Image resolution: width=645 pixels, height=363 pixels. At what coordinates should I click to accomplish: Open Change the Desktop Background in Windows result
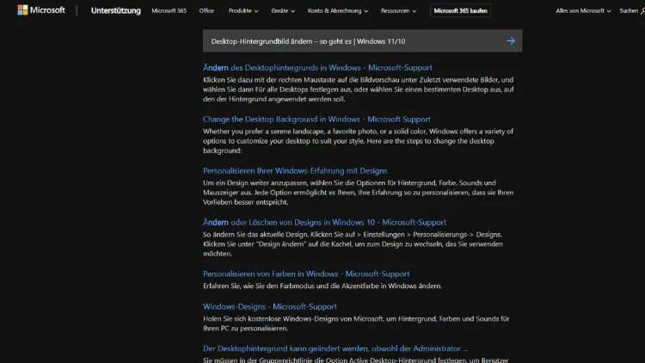coord(316,119)
